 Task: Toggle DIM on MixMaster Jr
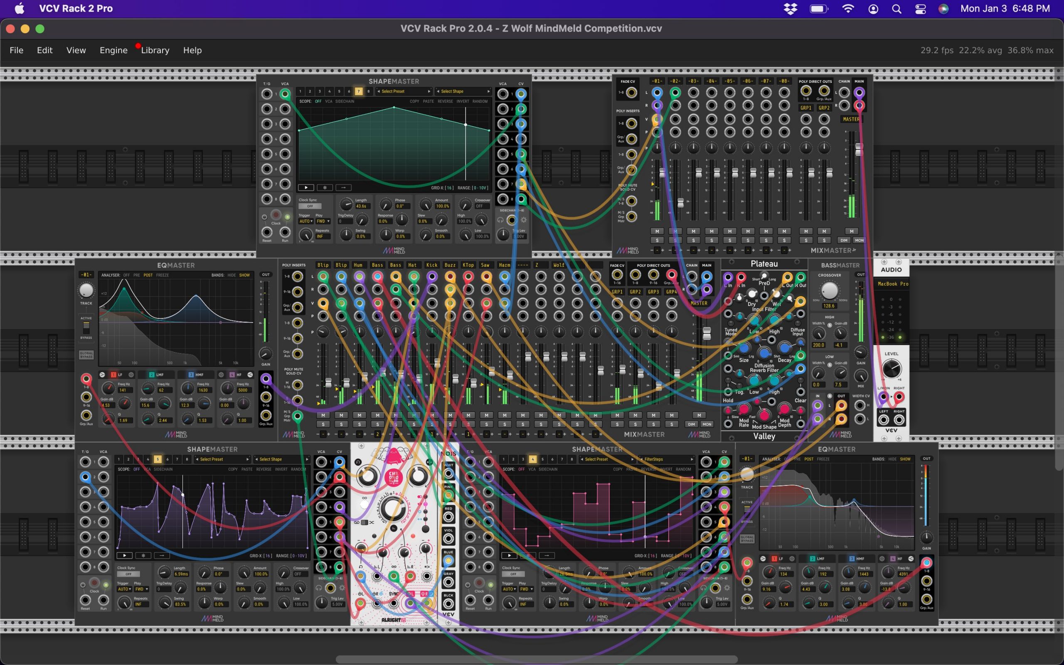tap(844, 240)
